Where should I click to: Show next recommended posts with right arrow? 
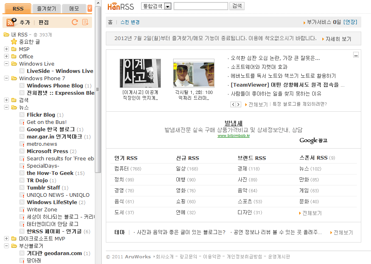click(238, 104)
